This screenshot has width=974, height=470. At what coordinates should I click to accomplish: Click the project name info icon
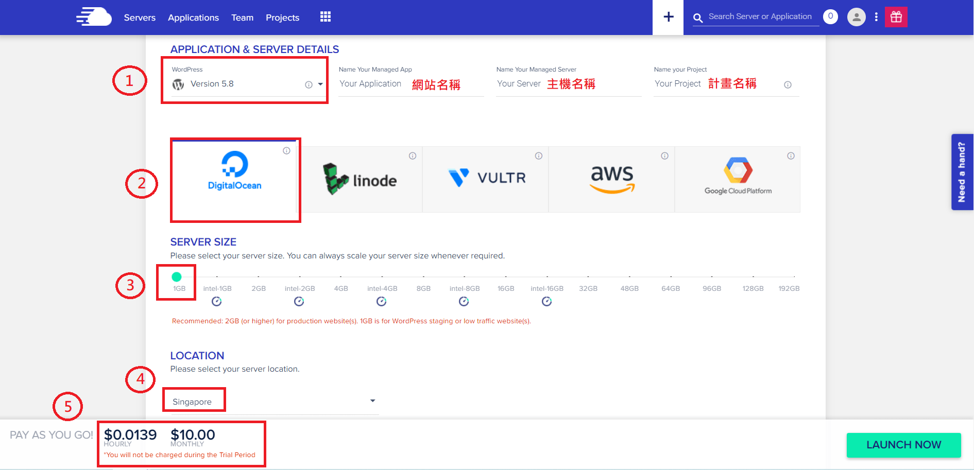788,84
